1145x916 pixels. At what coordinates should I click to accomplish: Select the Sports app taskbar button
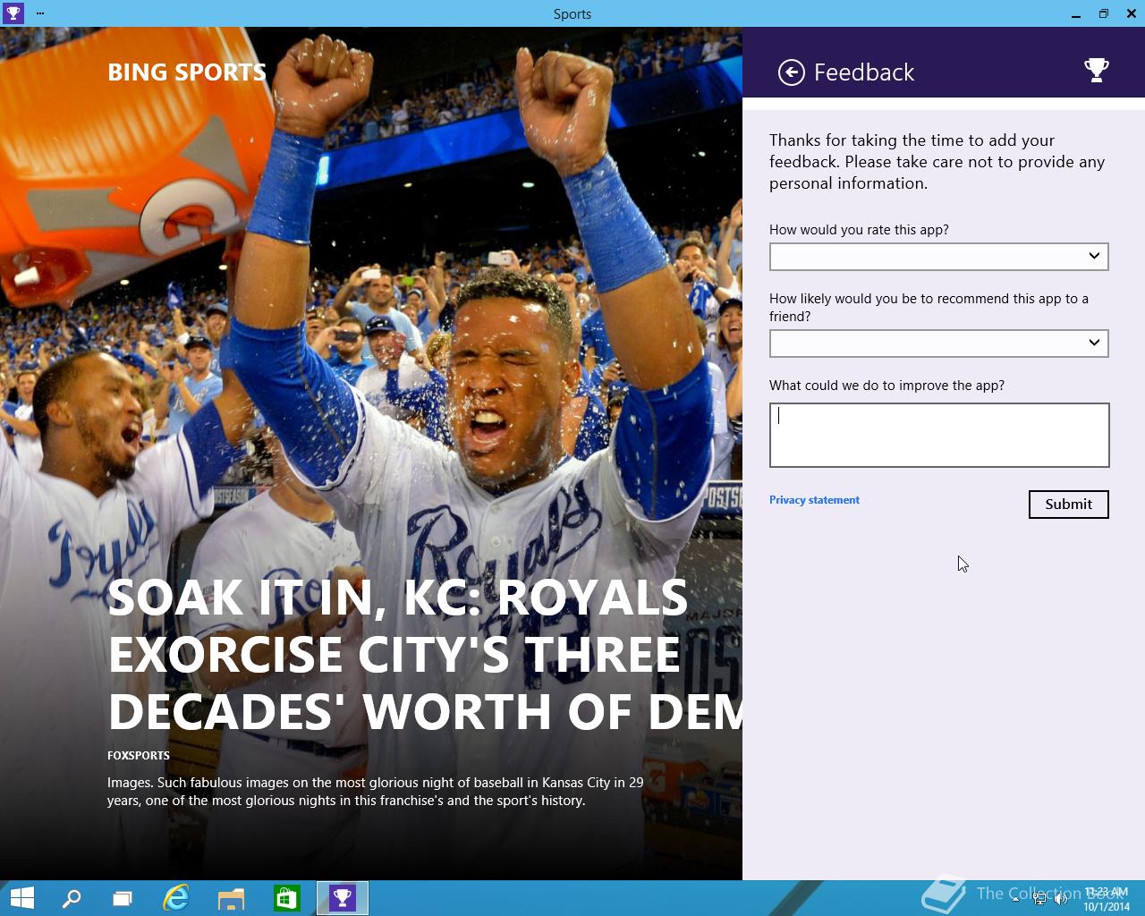point(343,898)
